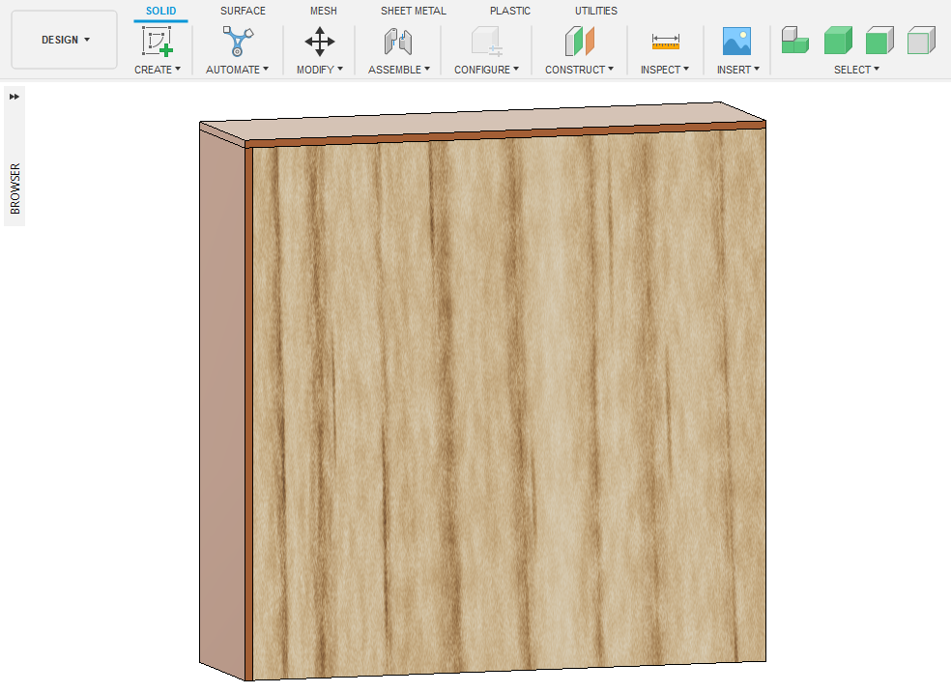951x693 pixels.
Task: Click the Insert image icon
Action: 736,42
